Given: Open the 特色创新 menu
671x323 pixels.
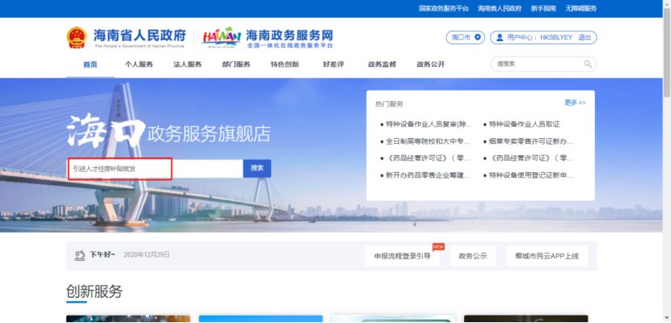Looking at the screenshot, I should [x=285, y=65].
